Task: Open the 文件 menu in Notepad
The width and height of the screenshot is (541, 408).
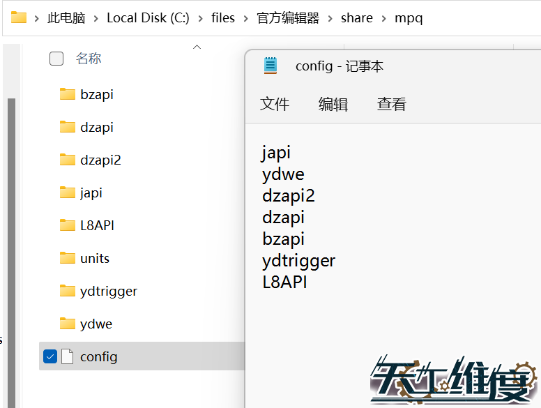Action: pyautogui.click(x=274, y=104)
